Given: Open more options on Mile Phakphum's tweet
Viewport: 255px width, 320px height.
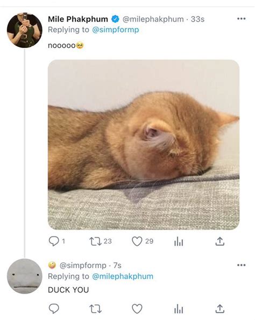Looking at the screenshot, I should [242, 19].
